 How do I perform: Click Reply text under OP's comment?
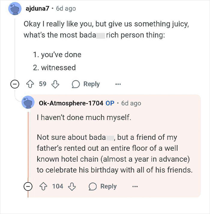(108, 186)
